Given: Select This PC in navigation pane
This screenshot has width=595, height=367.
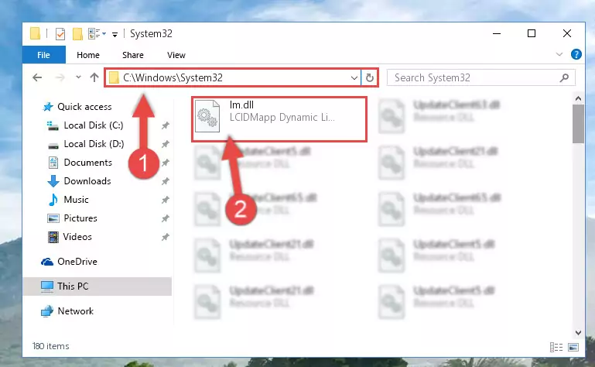Looking at the screenshot, I should tap(97, 286).
